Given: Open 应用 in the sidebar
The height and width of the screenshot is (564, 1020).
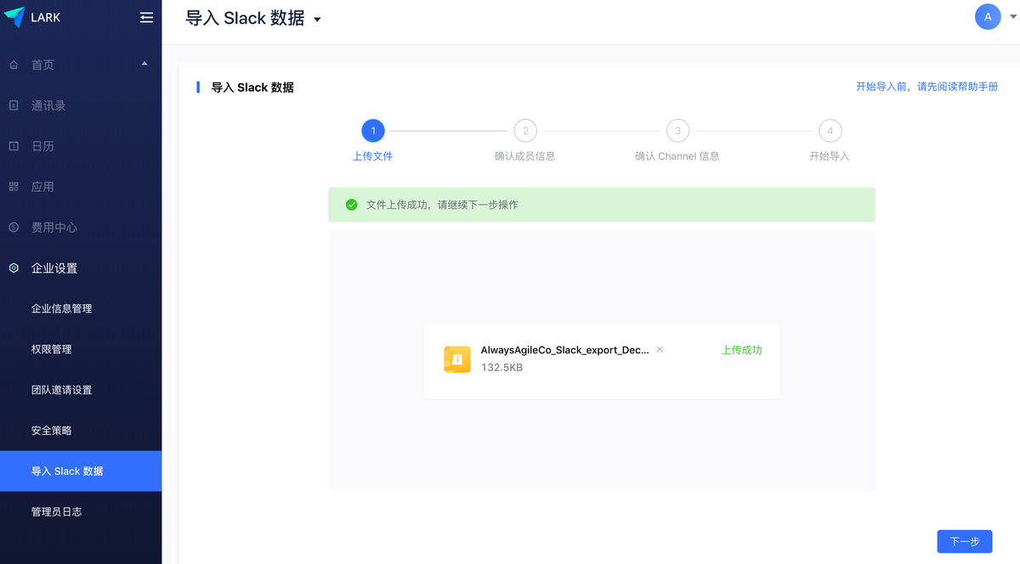Looking at the screenshot, I should 42,187.
